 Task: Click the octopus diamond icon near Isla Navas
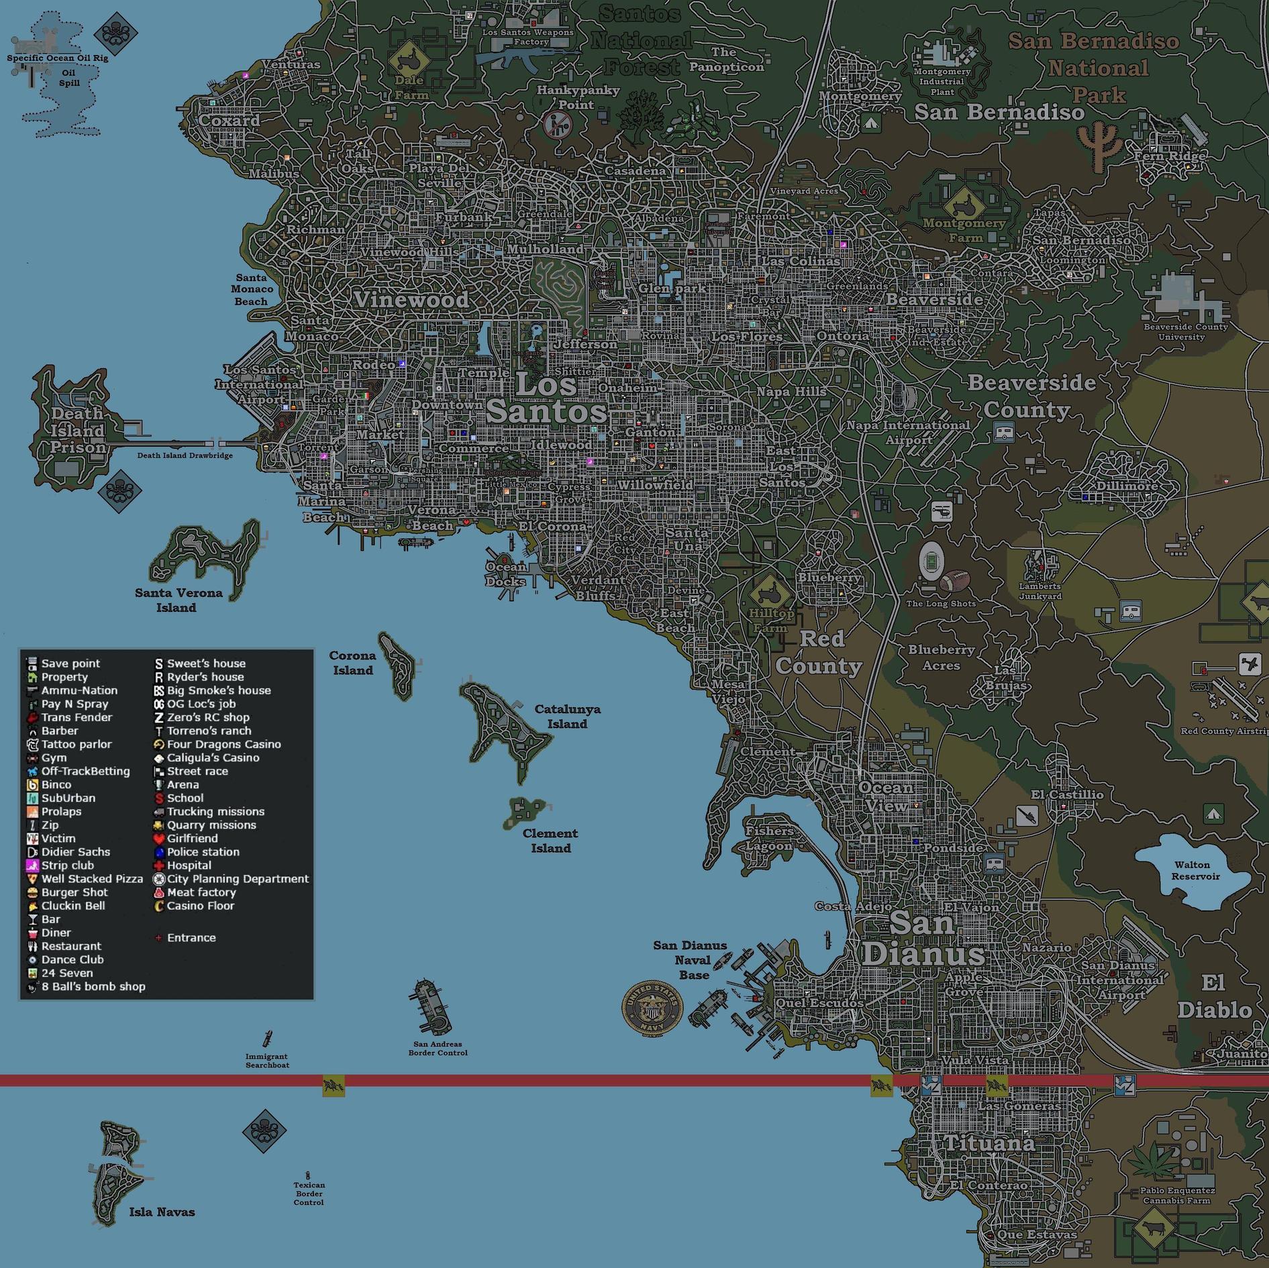point(264,1131)
